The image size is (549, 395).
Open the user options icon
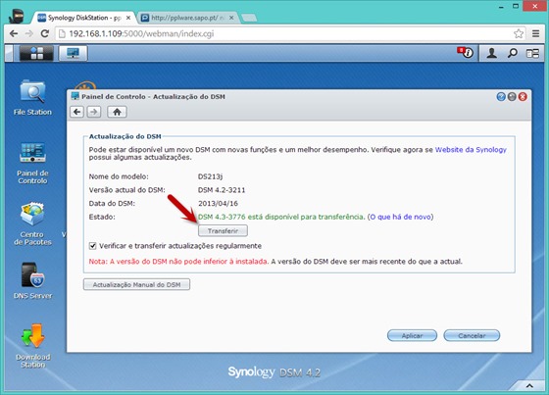(491, 53)
